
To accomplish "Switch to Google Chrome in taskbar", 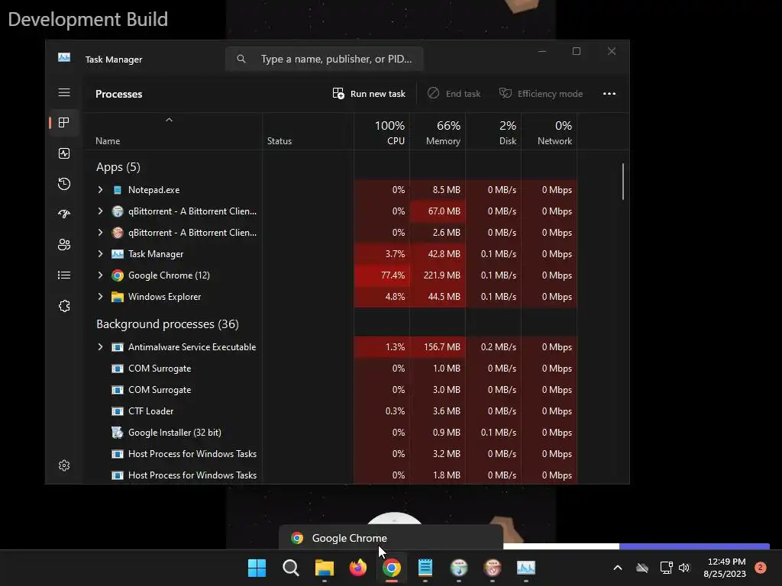I will tap(392, 568).
